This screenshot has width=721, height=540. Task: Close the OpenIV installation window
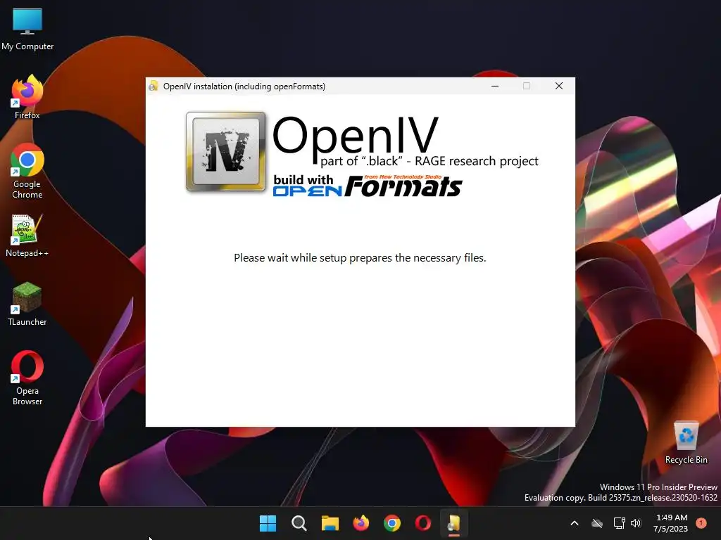(x=558, y=86)
